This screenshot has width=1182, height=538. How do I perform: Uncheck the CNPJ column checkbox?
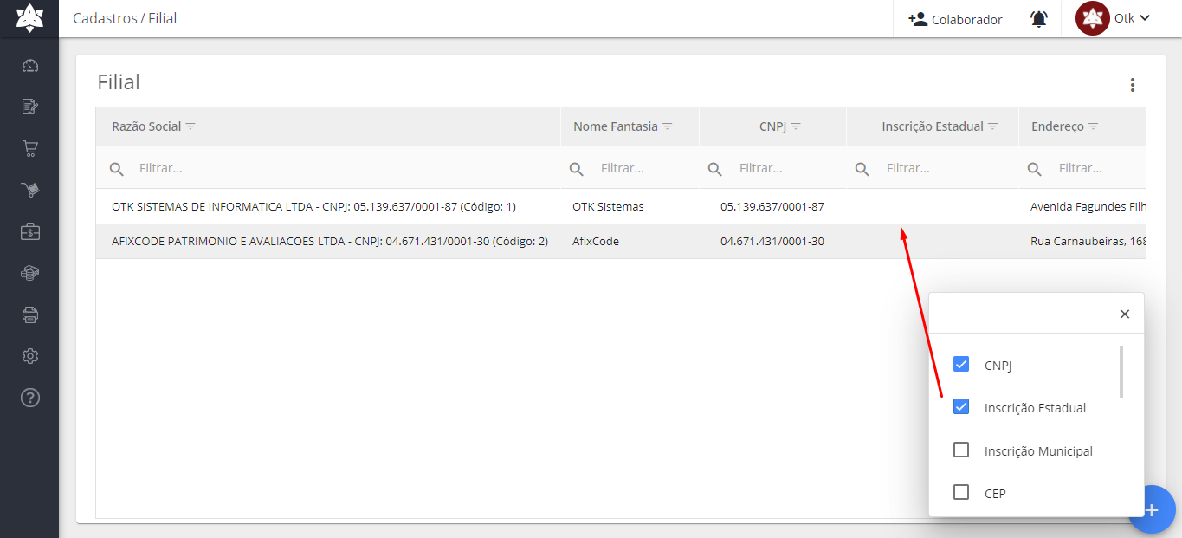point(961,364)
